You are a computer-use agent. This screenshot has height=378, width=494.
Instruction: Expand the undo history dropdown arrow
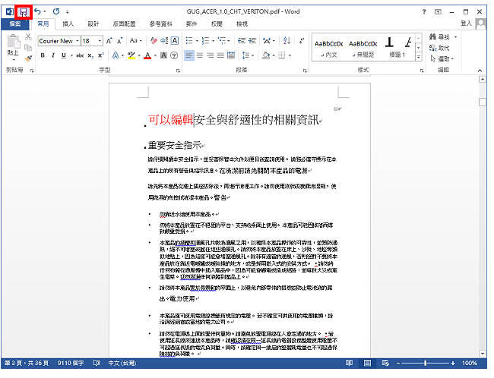pos(45,11)
